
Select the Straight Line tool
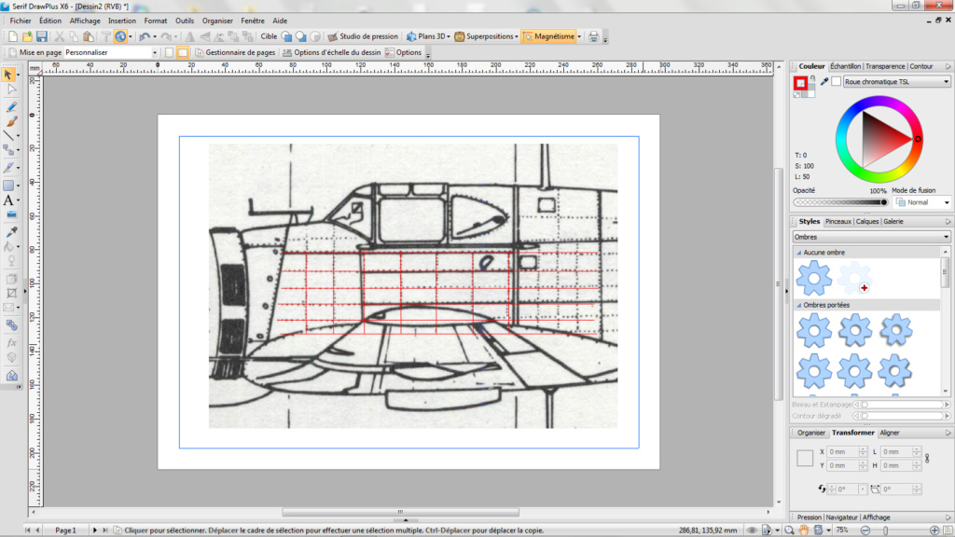pyautogui.click(x=8, y=135)
